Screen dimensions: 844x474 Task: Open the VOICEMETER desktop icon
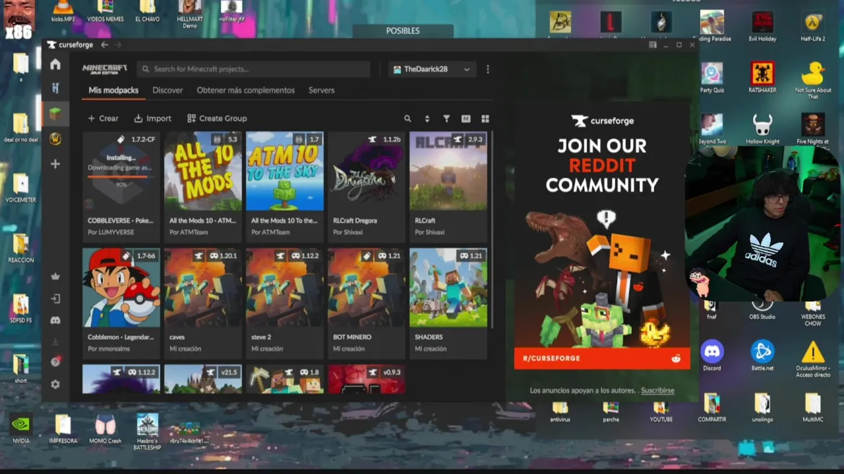click(20, 188)
